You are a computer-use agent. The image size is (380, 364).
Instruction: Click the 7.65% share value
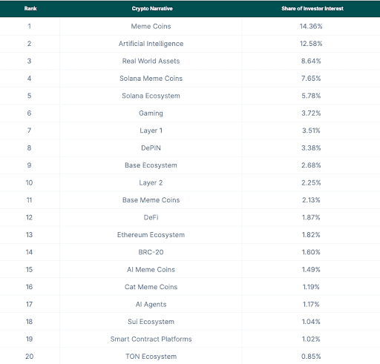point(311,79)
